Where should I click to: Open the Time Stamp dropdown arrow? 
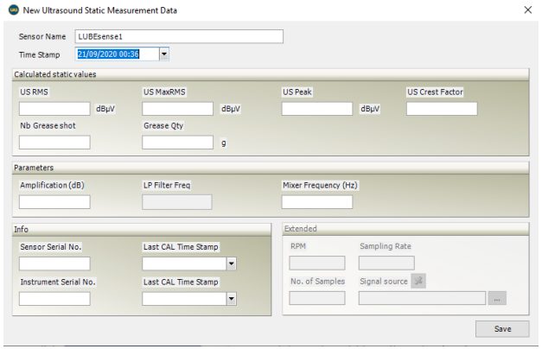pos(164,54)
